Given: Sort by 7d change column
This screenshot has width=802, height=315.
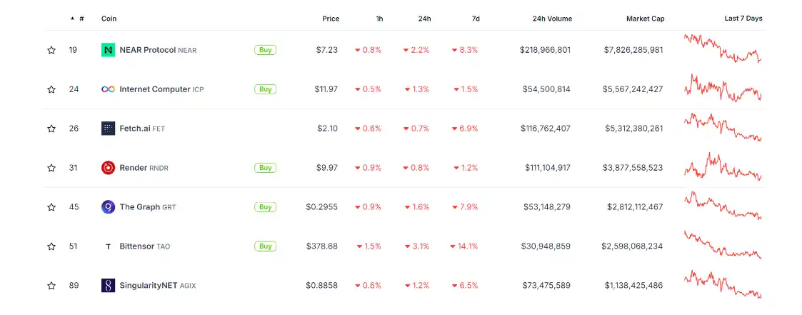Looking at the screenshot, I should (476, 19).
